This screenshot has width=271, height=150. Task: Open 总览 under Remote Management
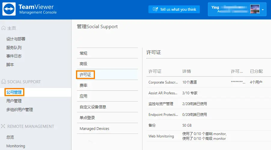tap(10, 137)
